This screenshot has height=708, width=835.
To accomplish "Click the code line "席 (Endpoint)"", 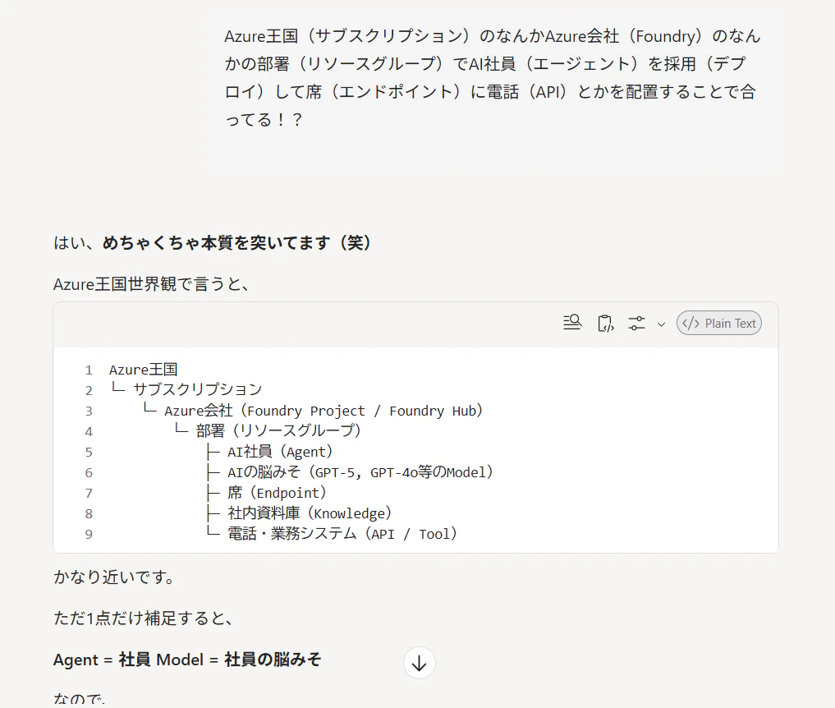I will pyautogui.click(x=277, y=493).
